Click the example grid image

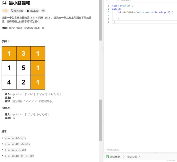(x=23, y=68)
